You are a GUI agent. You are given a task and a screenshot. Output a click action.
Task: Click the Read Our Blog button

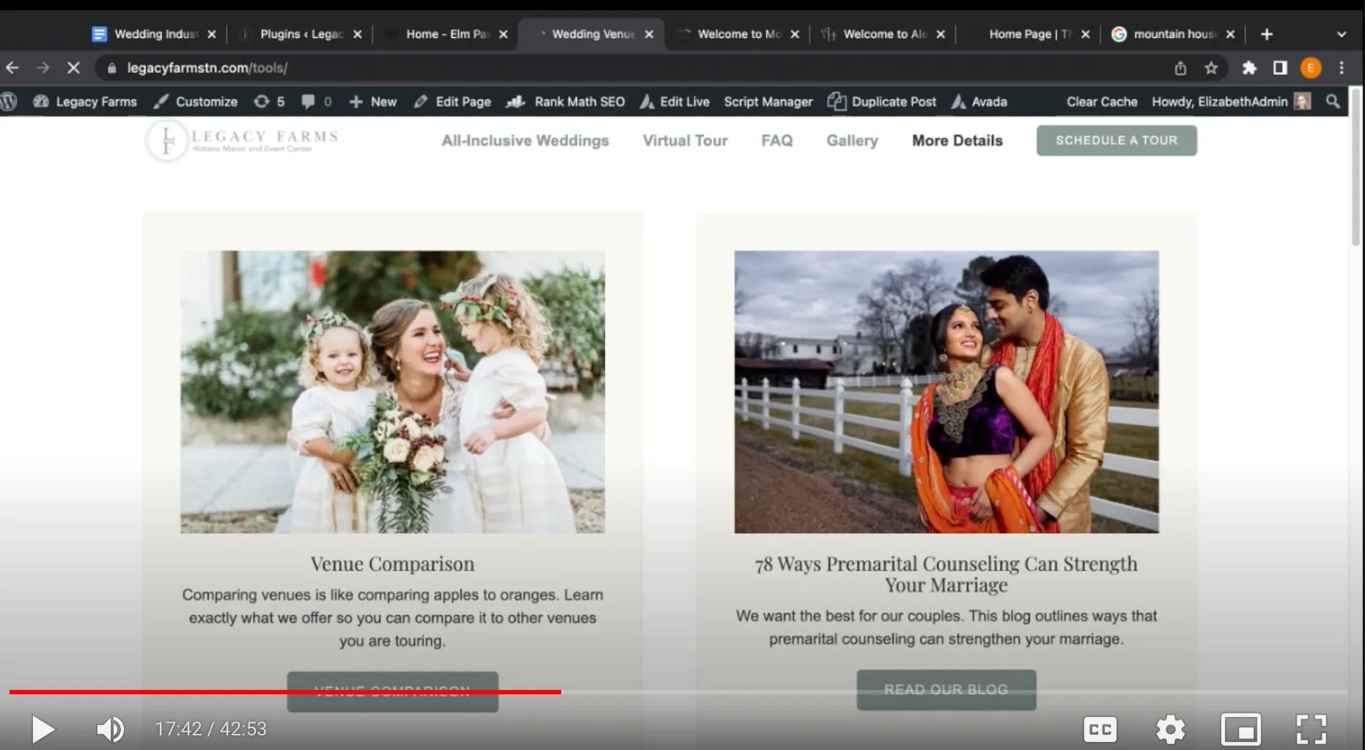[x=946, y=689]
